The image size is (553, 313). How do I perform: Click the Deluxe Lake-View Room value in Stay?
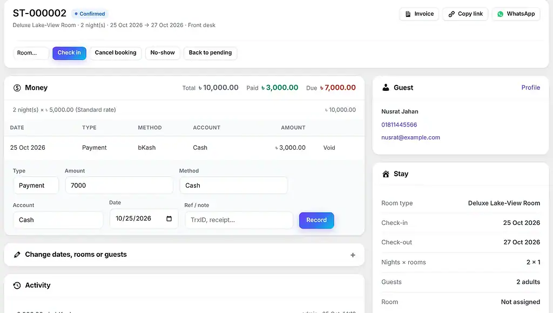[504, 203]
